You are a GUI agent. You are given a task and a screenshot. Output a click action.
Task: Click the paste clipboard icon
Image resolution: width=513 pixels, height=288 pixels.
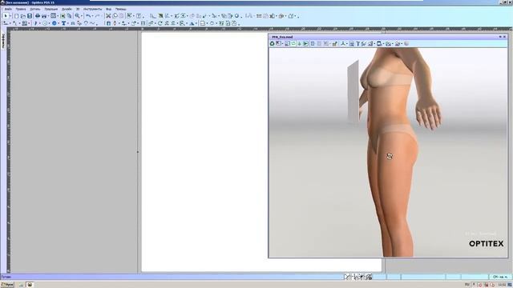click(121, 16)
